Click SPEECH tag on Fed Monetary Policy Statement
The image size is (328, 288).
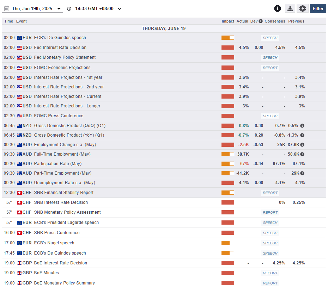click(270, 57)
